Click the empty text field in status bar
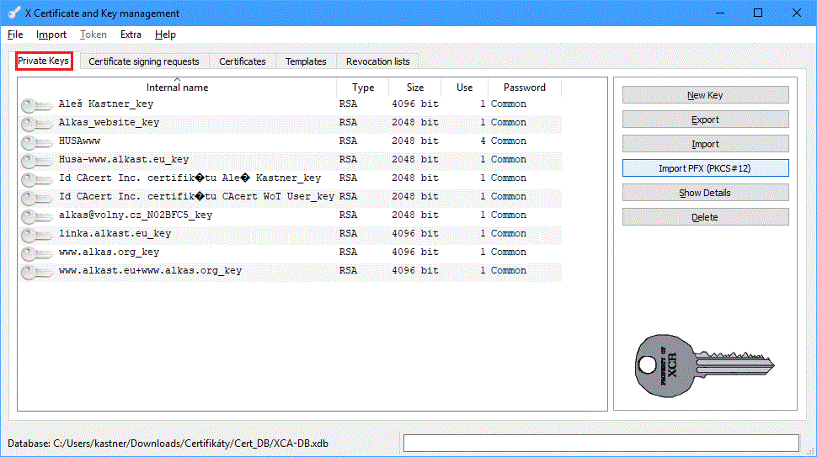Image resolution: width=817 pixels, height=457 pixels. [x=601, y=443]
